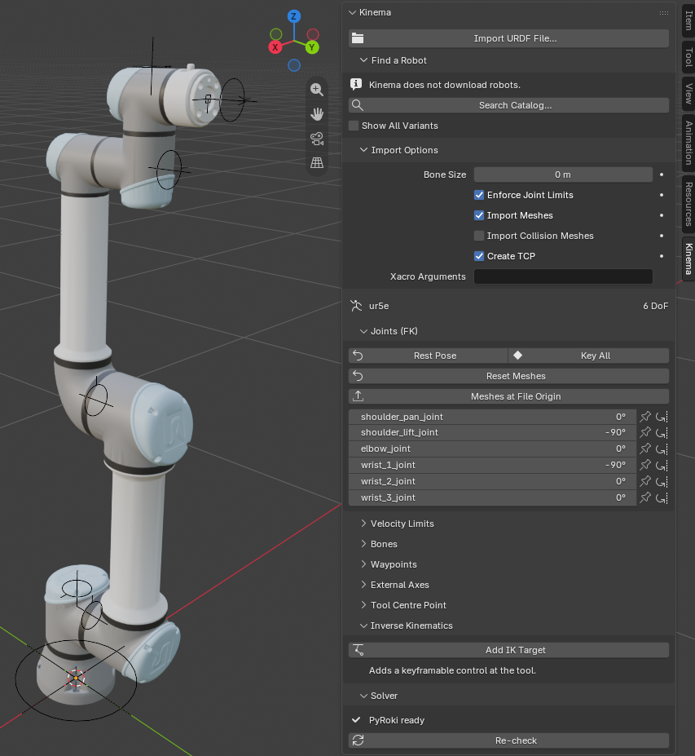The image size is (695, 756).
Task: Click the shoulder_pan_joint angle slider
Action: 492,417
